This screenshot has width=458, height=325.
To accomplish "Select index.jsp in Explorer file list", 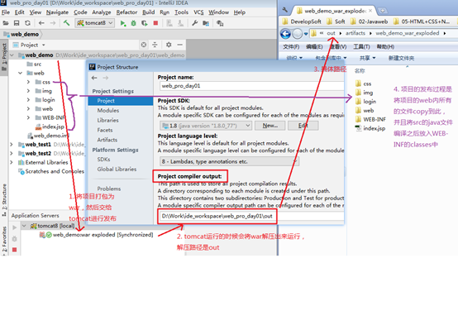I will pyautogui.click(x=370, y=128).
